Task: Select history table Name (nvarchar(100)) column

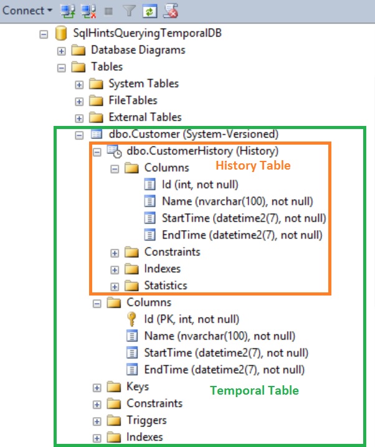Action: (237, 201)
